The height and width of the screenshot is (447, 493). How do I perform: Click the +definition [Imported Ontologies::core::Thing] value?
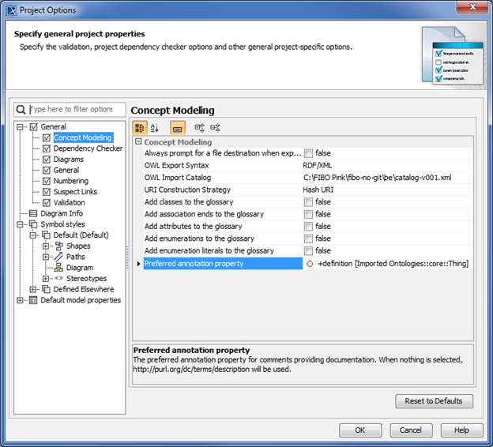(393, 264)
